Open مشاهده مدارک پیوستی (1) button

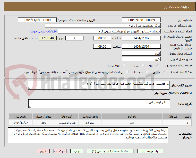110,151
